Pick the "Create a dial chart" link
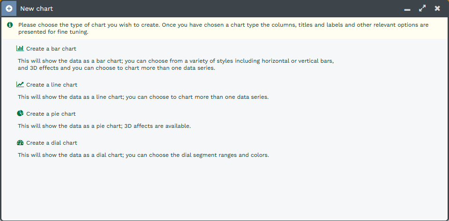The width and height of the screenshot is (449, 221). 52,143
